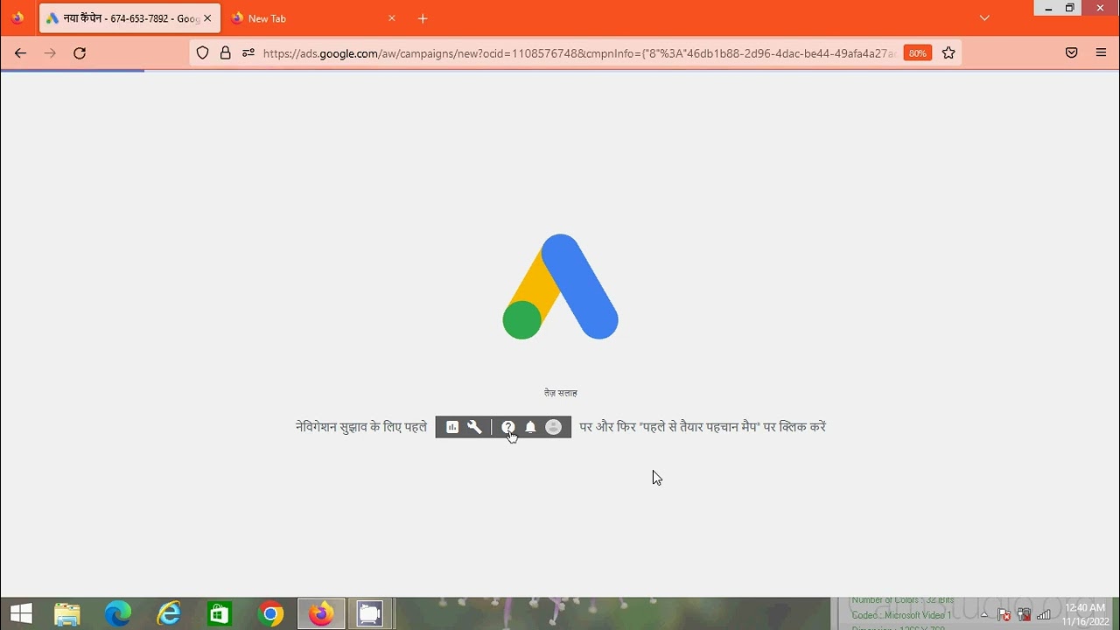Open the Windows Start menu
1120x630 pixels.
point(21,614)
